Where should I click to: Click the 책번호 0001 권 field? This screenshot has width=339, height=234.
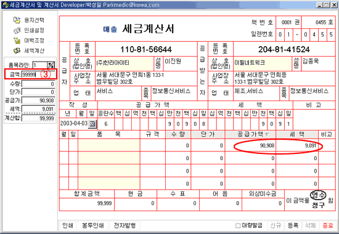click(288, 22)
